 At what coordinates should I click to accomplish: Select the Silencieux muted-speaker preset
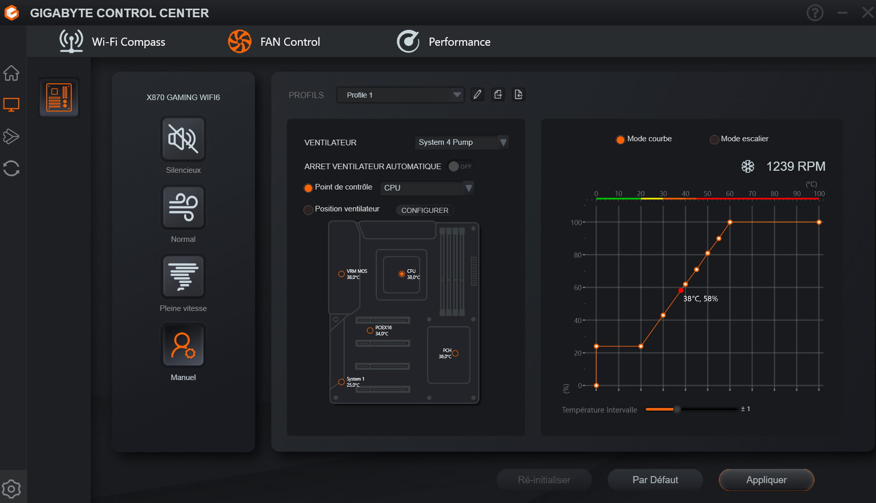(x=183, y=138)
